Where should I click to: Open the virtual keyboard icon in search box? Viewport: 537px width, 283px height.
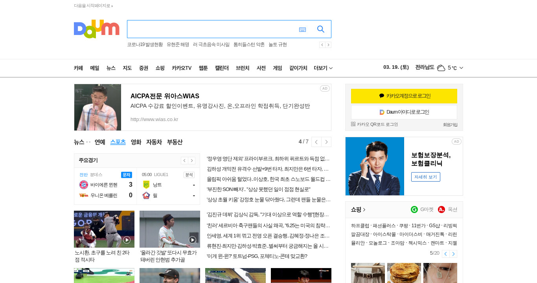pyautogui.click(x=302, y=29)
